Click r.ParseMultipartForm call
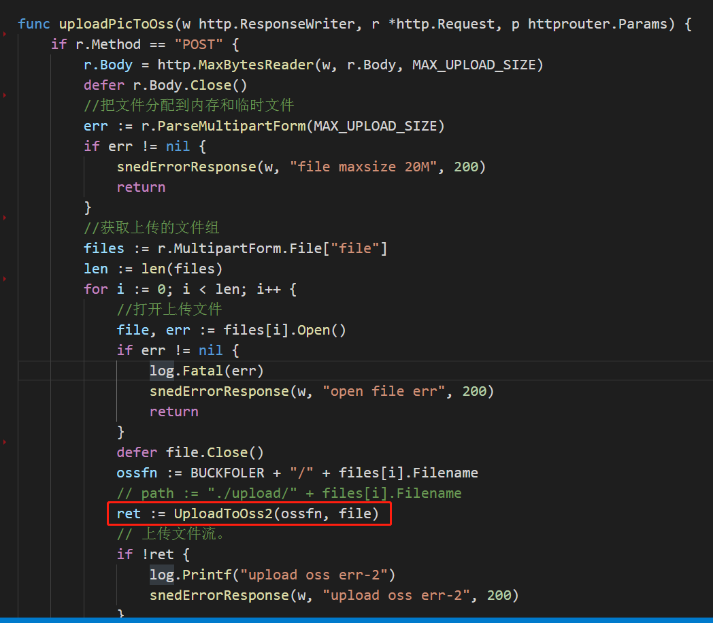Viewport: 713px width, 623px height. point(224,126)
